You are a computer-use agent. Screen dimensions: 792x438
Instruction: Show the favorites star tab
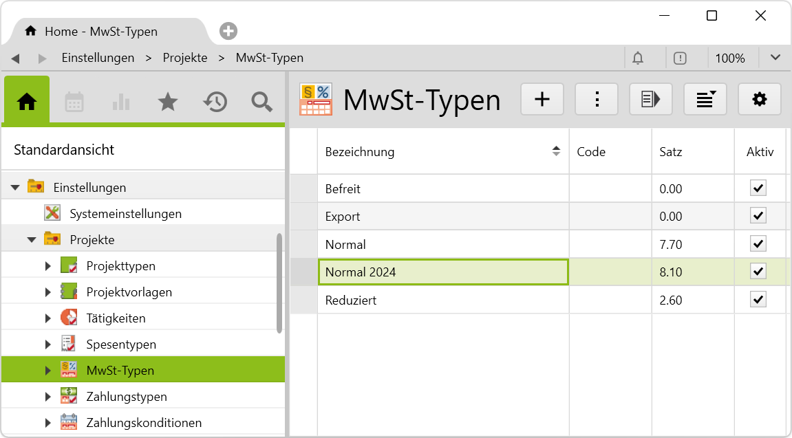click(x=168, y=102)
